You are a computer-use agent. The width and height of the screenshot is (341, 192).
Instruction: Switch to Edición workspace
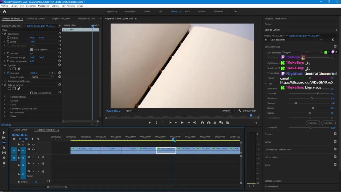[147, 11]
